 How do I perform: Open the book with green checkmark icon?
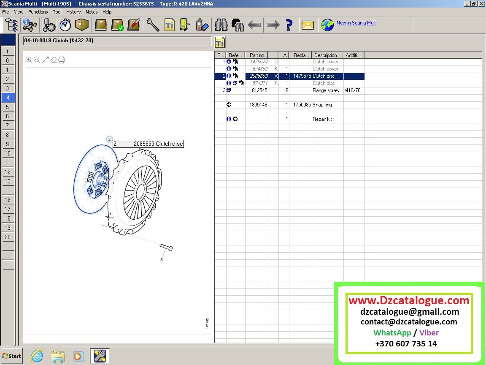[x=117, y=25]
